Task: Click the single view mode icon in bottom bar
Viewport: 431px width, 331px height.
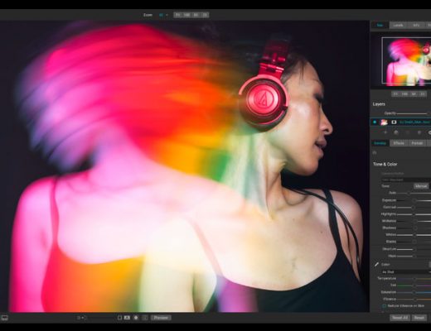Action: [x=119, y=318]
